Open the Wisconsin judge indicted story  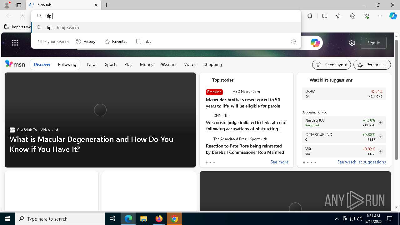coord(246,126)
